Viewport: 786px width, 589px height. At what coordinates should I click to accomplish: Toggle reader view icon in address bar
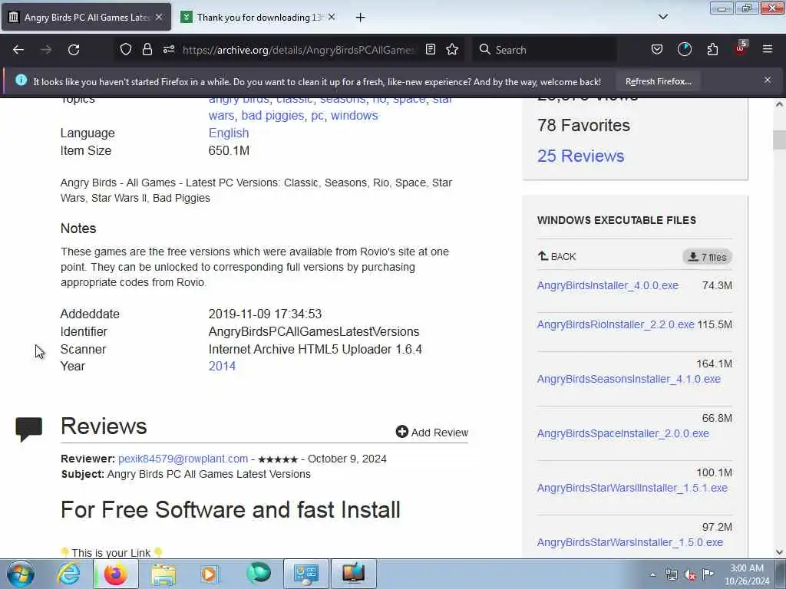[430, 49]
